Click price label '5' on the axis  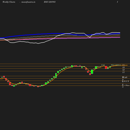click(123, 87)
